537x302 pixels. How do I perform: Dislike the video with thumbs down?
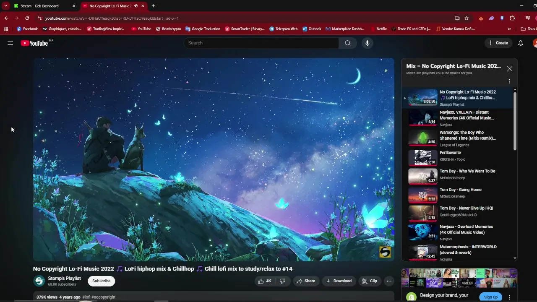point(283,281)
